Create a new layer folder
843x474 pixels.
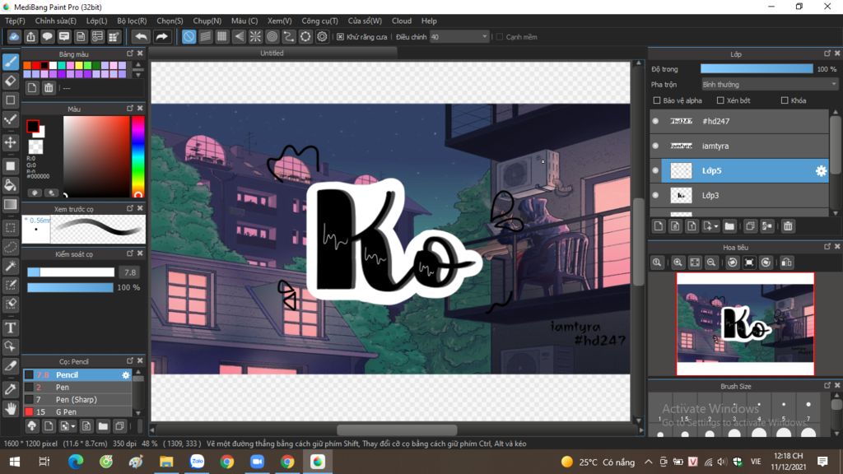pyautogui.click(x=729, y=226)
